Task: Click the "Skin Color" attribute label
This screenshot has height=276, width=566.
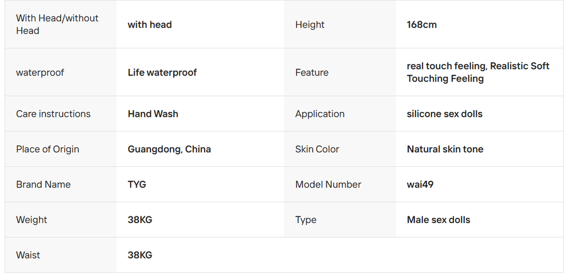Action: coord(317,149)
